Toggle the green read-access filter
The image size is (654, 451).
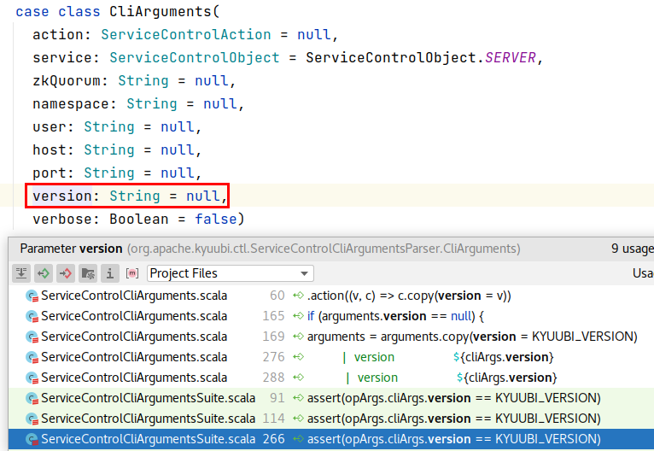(44, 273)
